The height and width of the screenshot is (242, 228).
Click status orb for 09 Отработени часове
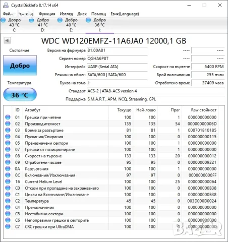click(x=8, y=162)
